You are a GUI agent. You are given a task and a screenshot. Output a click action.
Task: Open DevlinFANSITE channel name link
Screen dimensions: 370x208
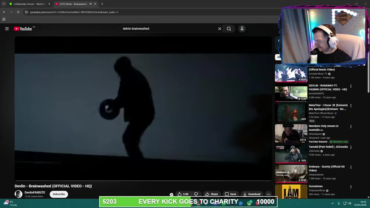(x=35, y=192)
